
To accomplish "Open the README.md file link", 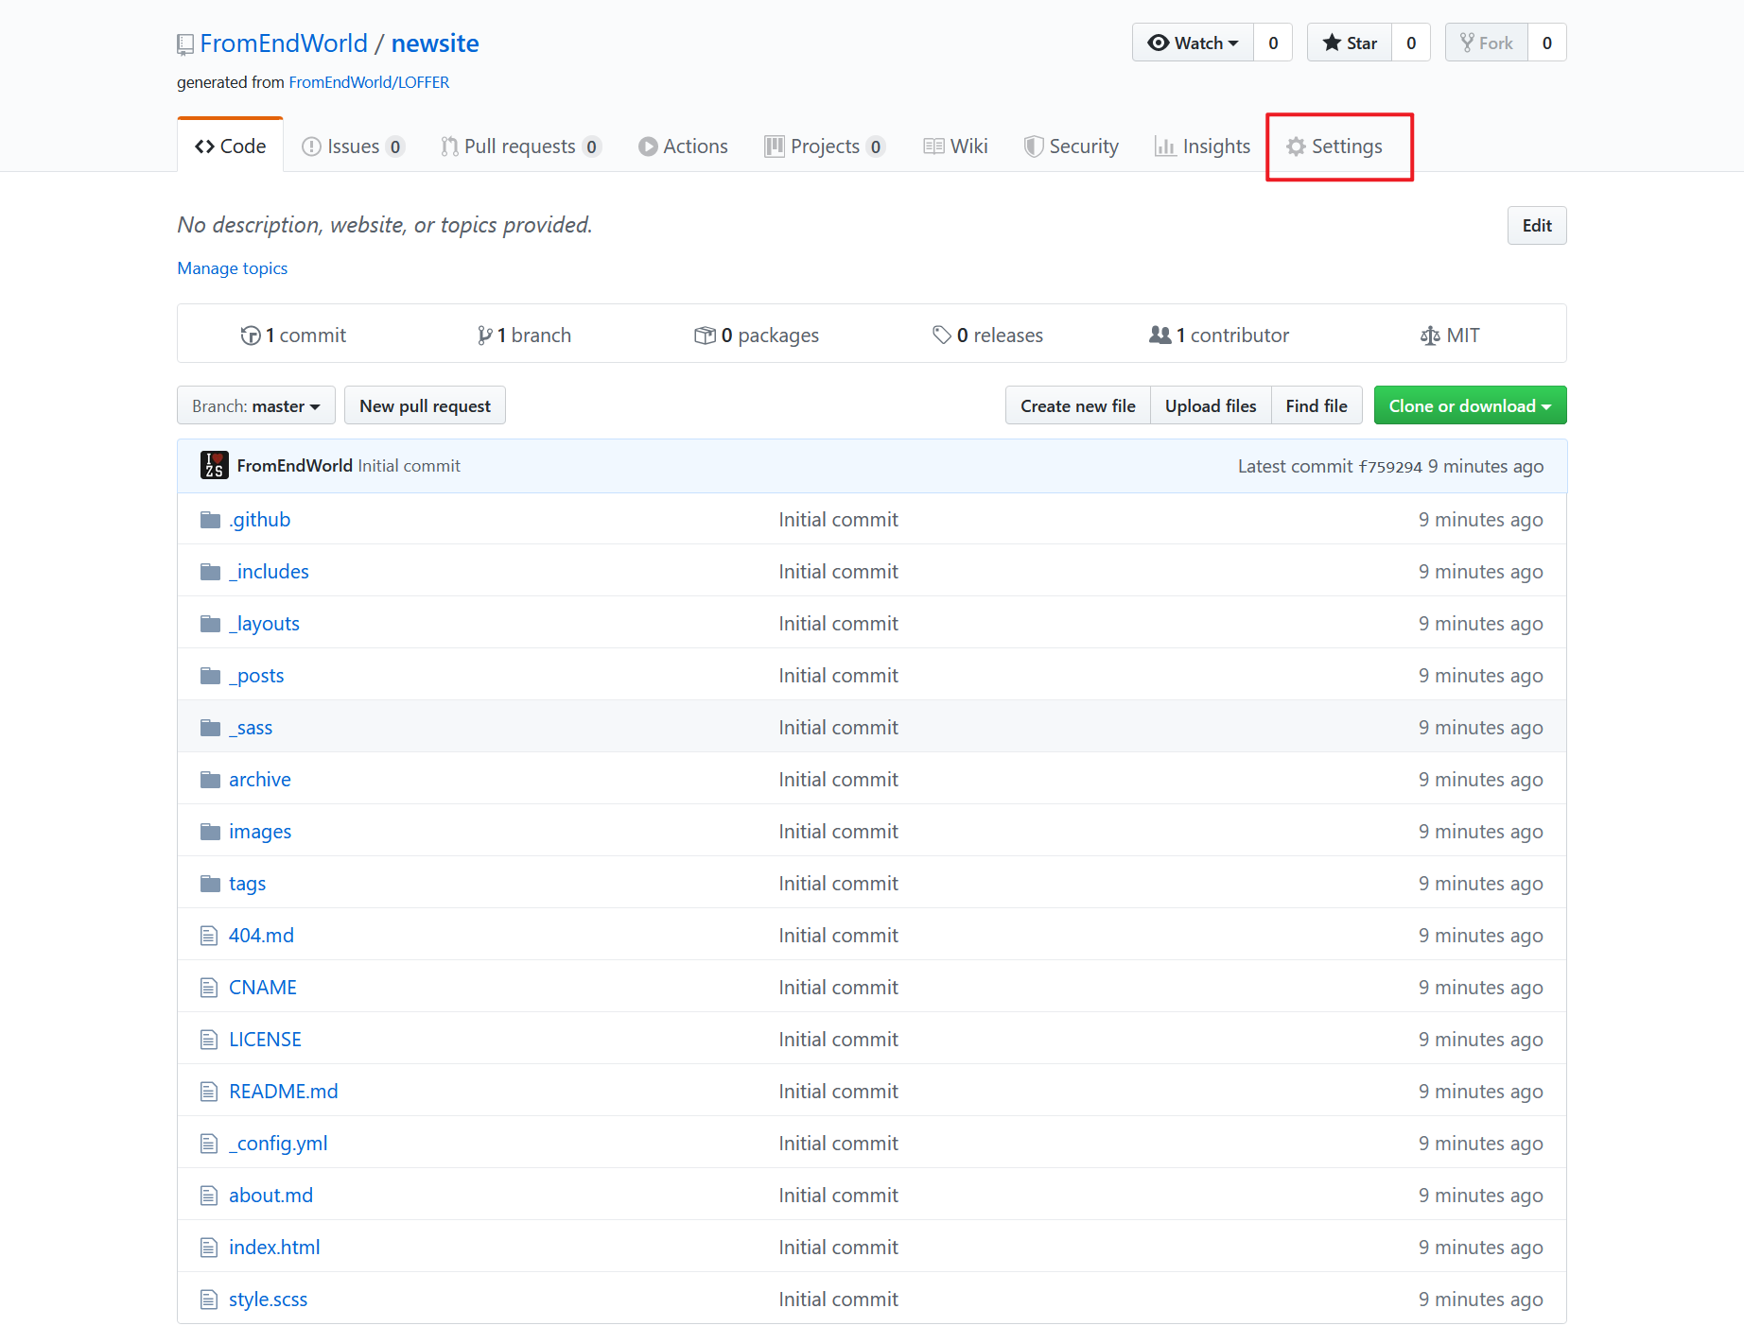I will [284, 1092].
